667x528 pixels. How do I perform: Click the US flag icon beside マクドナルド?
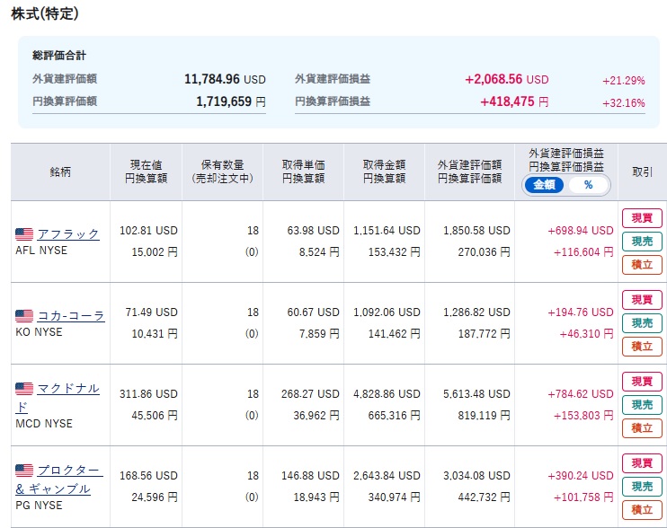(x=24, y=389)
